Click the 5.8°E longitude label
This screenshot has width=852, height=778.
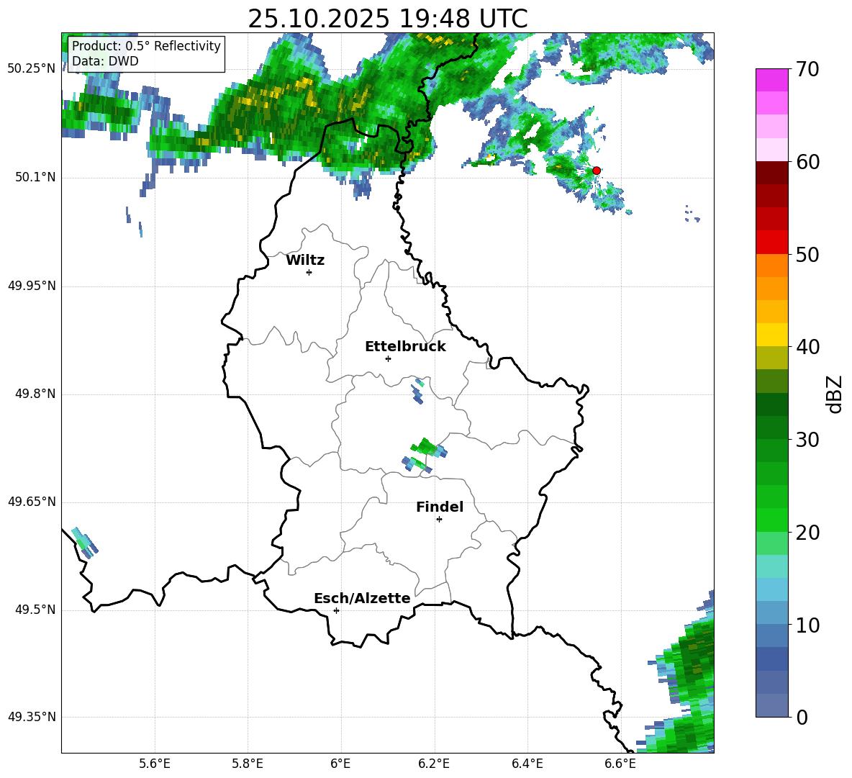248,764
